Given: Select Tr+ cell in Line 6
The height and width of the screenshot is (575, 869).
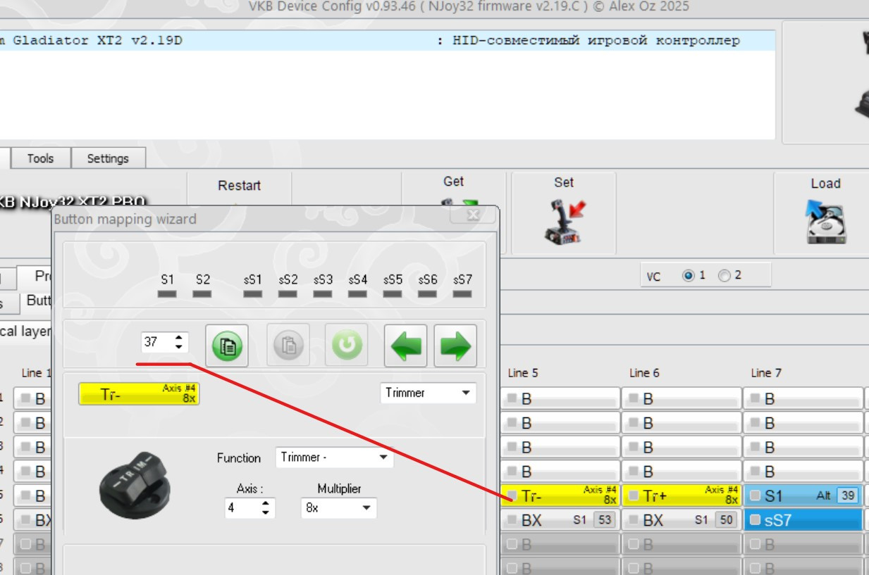Looking at the screenshot, I should tap(681, 495).
